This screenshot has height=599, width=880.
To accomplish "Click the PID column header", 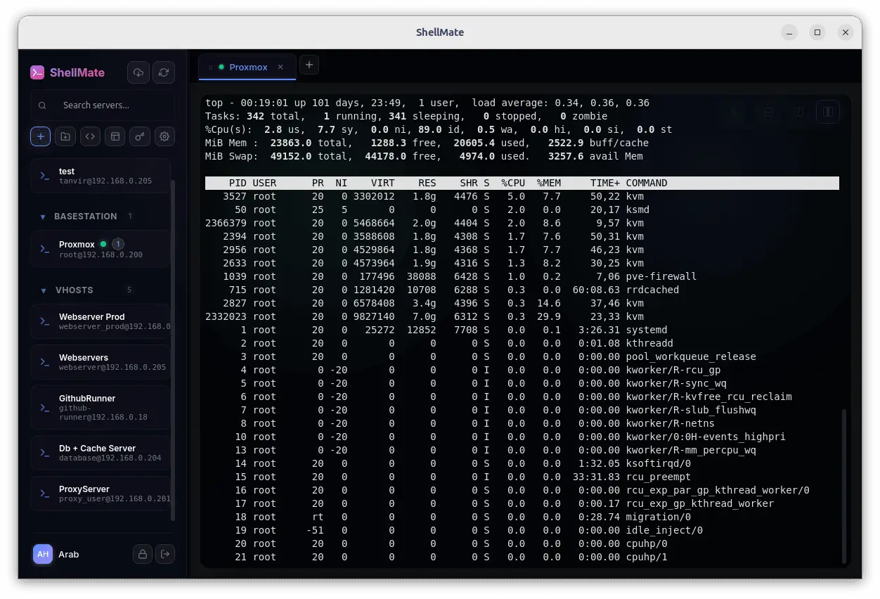I will coord(238,183).
